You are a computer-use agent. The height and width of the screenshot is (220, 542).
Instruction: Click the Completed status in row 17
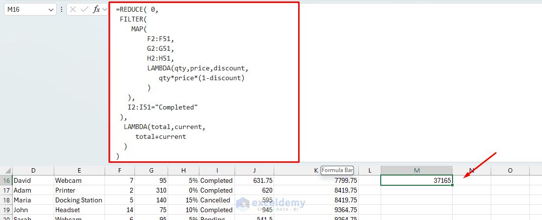(x=217, y=190)
